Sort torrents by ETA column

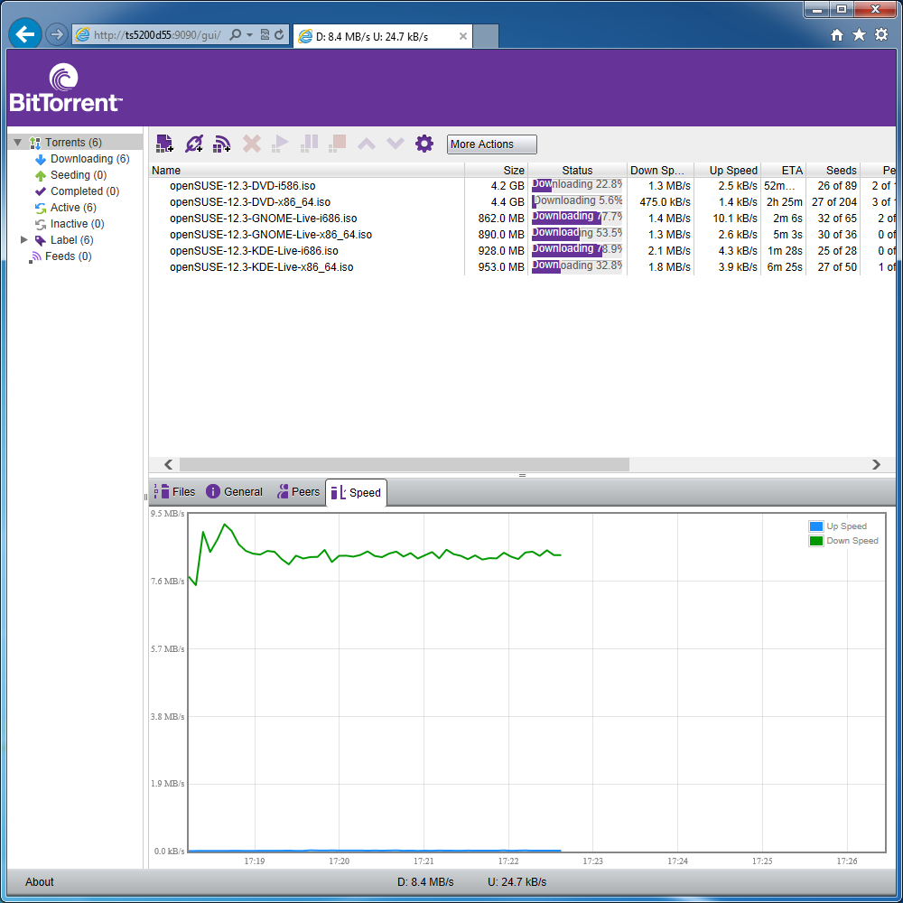pyautogui.click(x=783, y=170)
